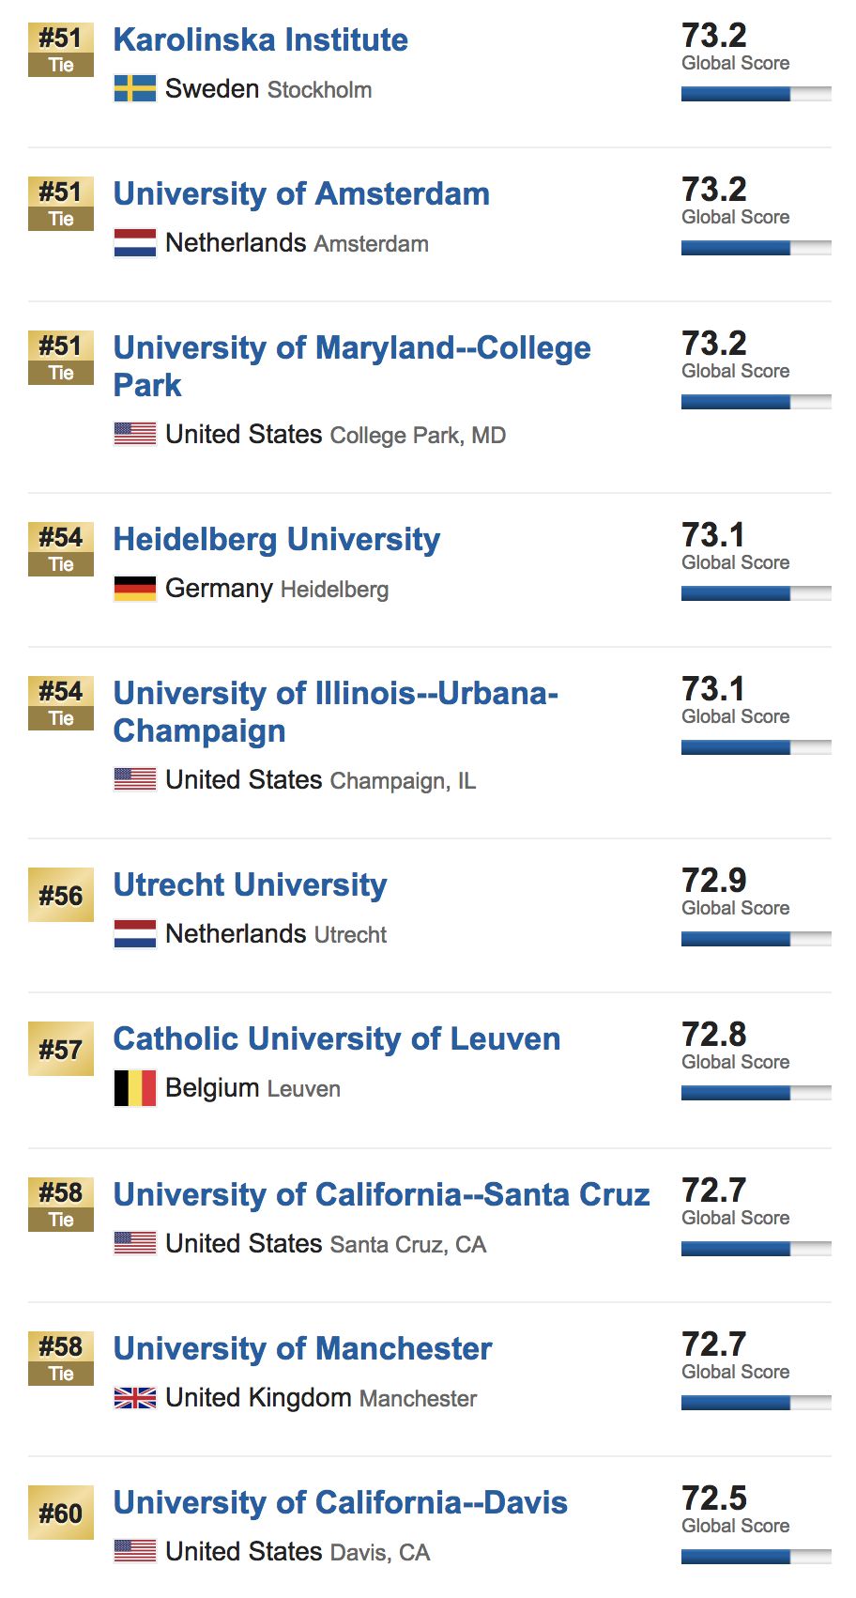Open University of Maryland--College Park link
Viewport: 856px width, 1598px height.
(352, 348)
